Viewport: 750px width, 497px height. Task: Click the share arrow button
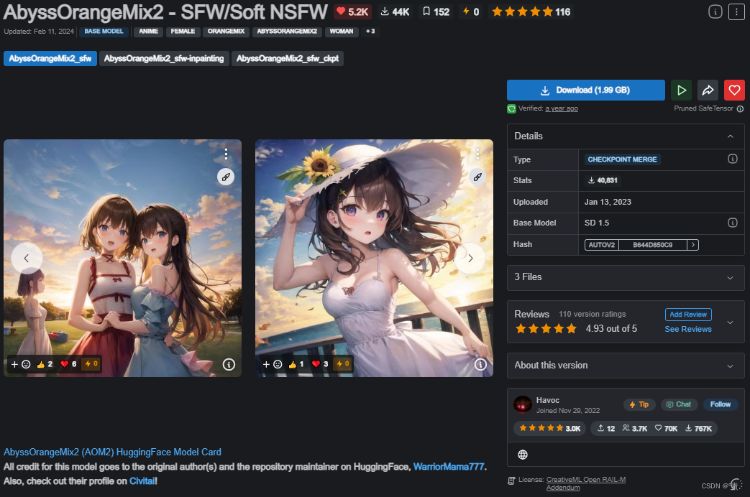coord(708,90)
